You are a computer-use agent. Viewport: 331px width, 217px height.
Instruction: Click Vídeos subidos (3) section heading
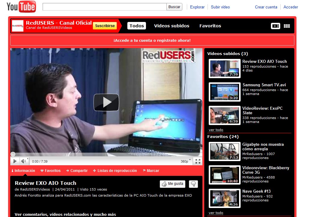point(228,54)
